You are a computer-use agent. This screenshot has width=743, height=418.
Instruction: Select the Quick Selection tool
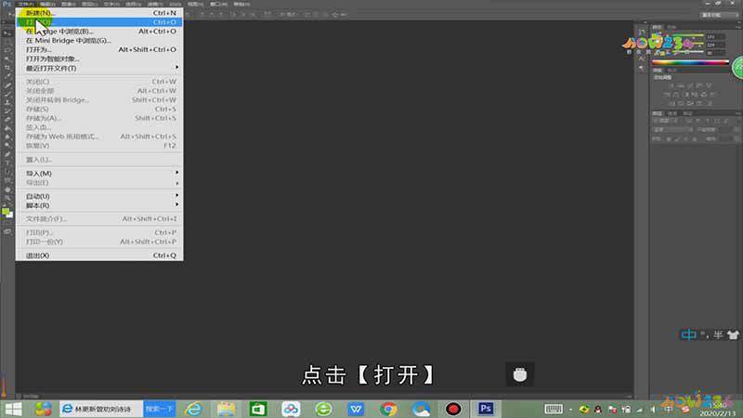click(x=7, y=59)
